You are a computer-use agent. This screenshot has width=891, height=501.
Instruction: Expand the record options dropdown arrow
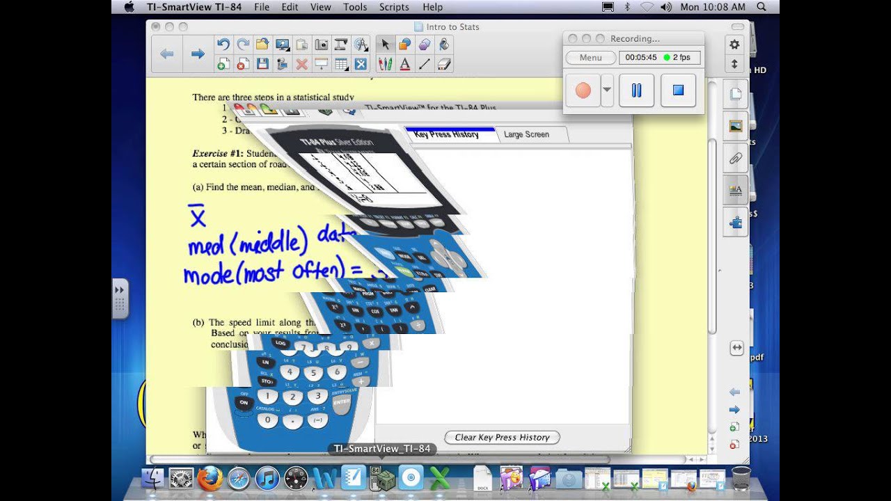click(607, 90)
